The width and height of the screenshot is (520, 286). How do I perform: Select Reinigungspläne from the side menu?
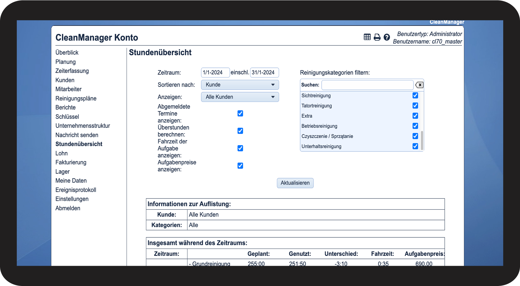76,98
